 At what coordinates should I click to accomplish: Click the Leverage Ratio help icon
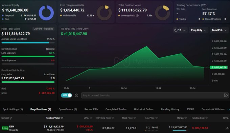tap(137, 16)
